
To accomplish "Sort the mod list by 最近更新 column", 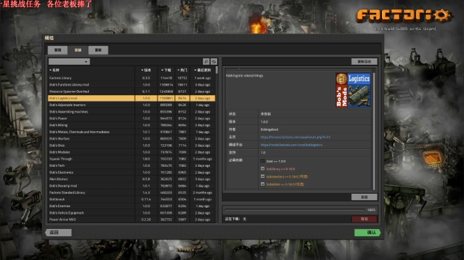I will click(202, 70).
